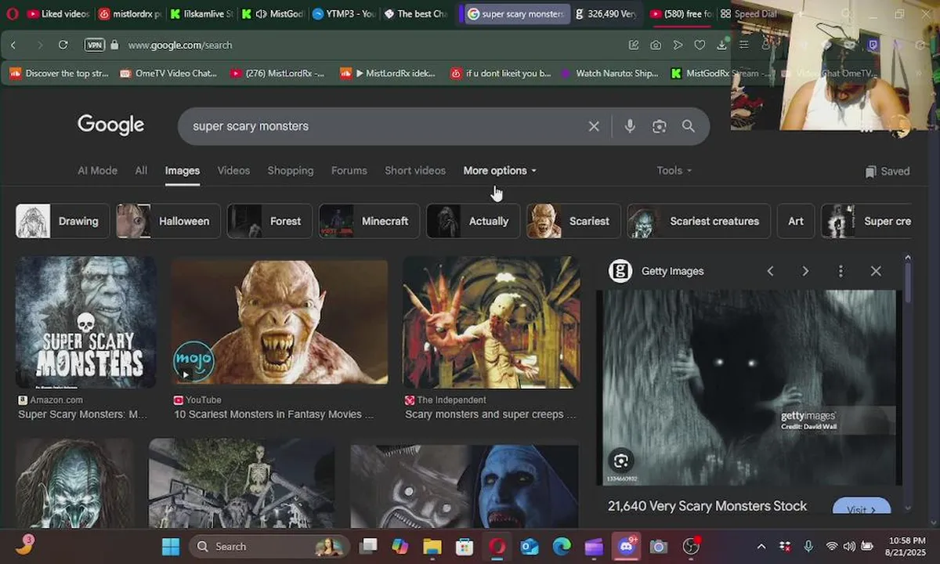Image resolution: width=940 pixels, height=564 pixels.
Task: Switch to the 326,490 Very tab
Action: point(606,14)
